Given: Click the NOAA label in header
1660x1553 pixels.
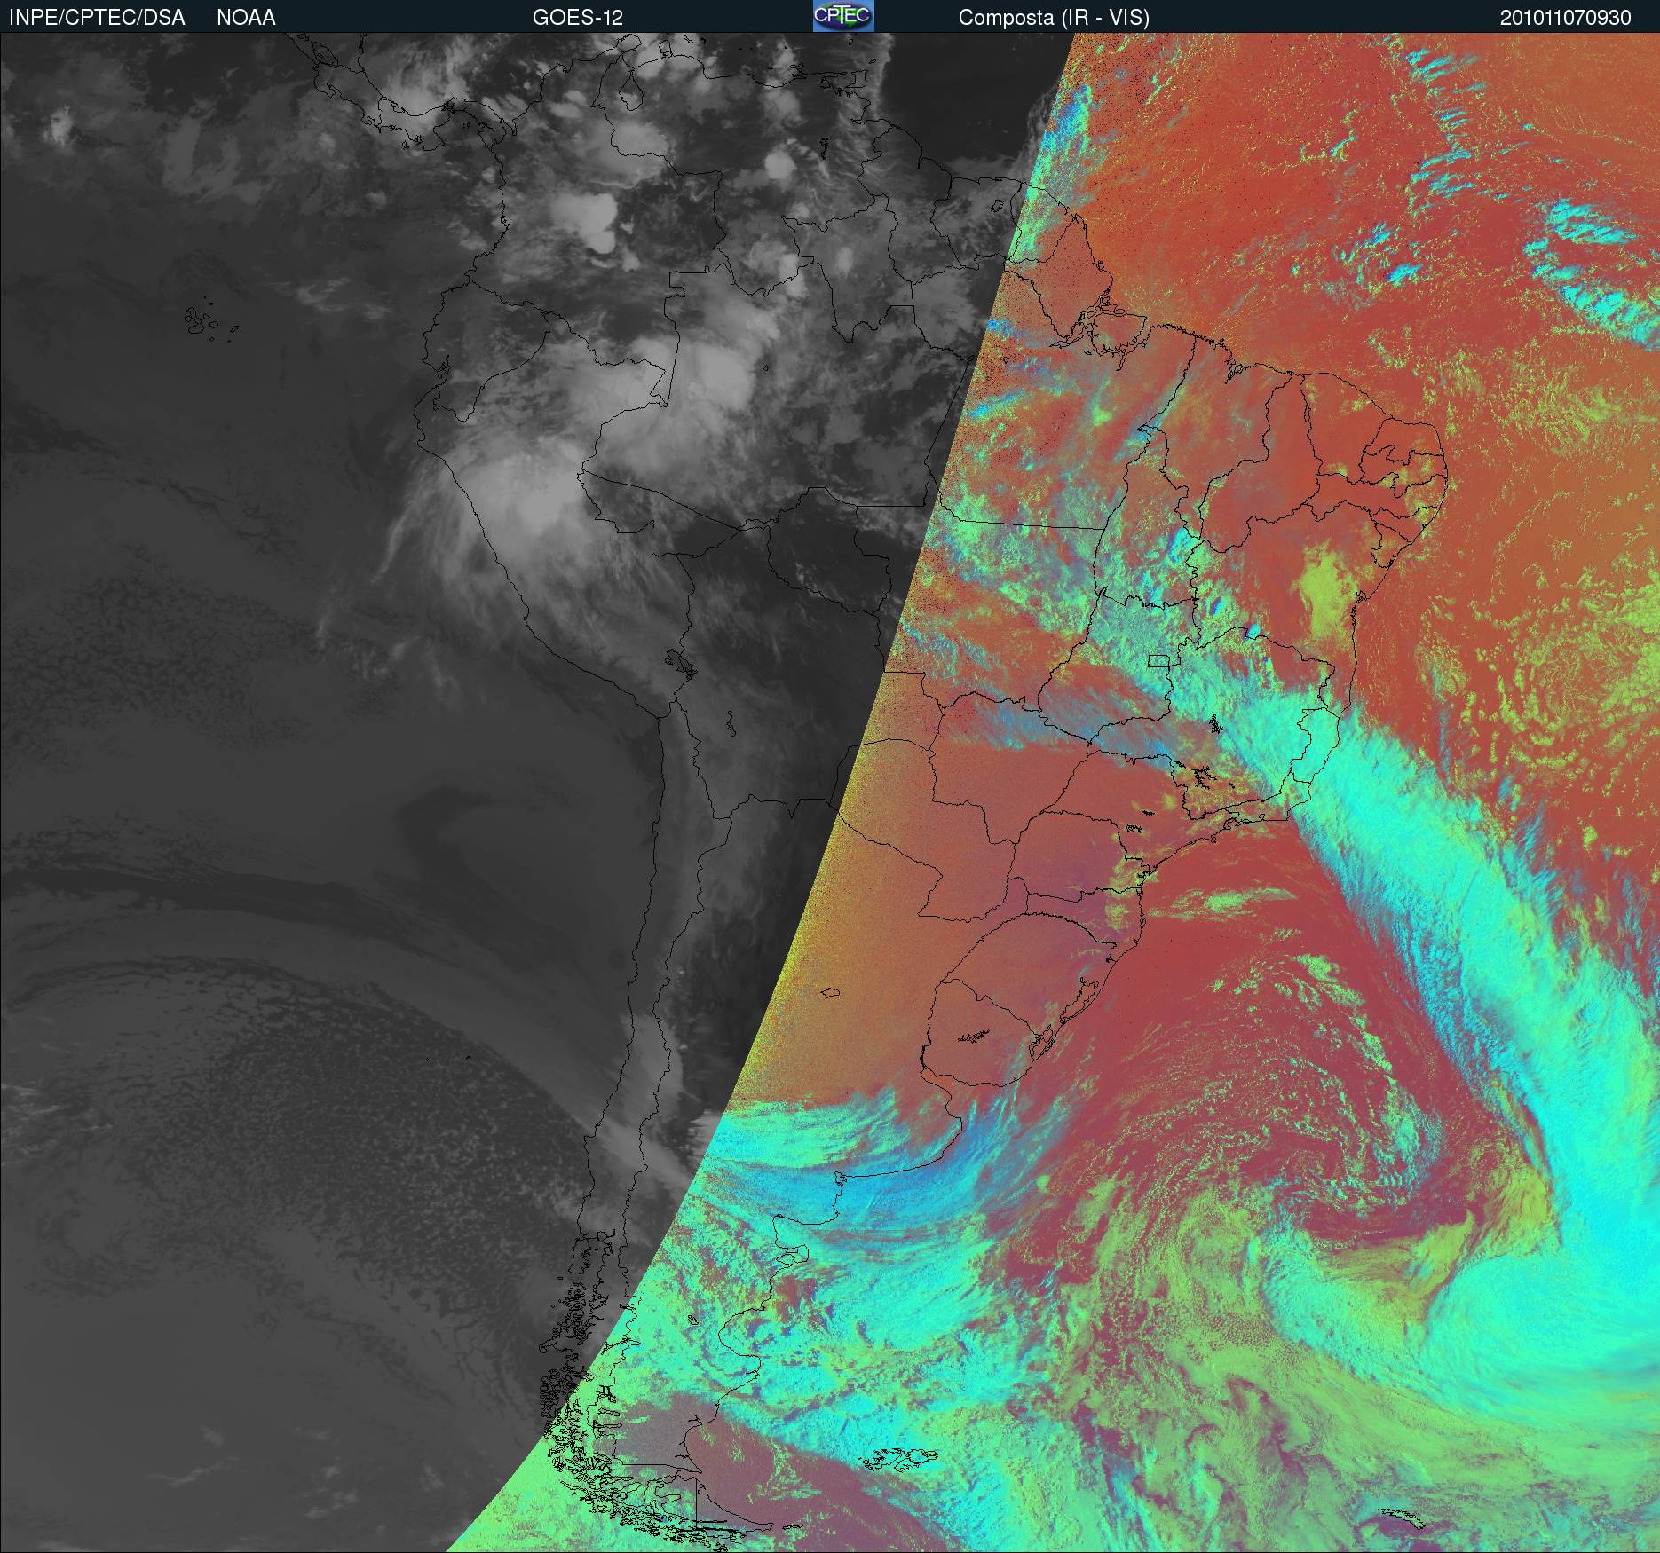Looking at the screenshot, I should point(246,18).
